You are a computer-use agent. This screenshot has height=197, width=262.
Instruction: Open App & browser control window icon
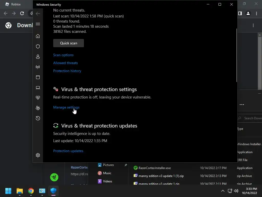tap(38, 77)
